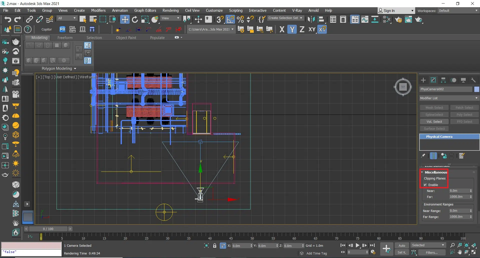Viewport: 480px width, 258px height.
Task: Uncheck Enable under Clipping Planes
Action: [425, 185]
